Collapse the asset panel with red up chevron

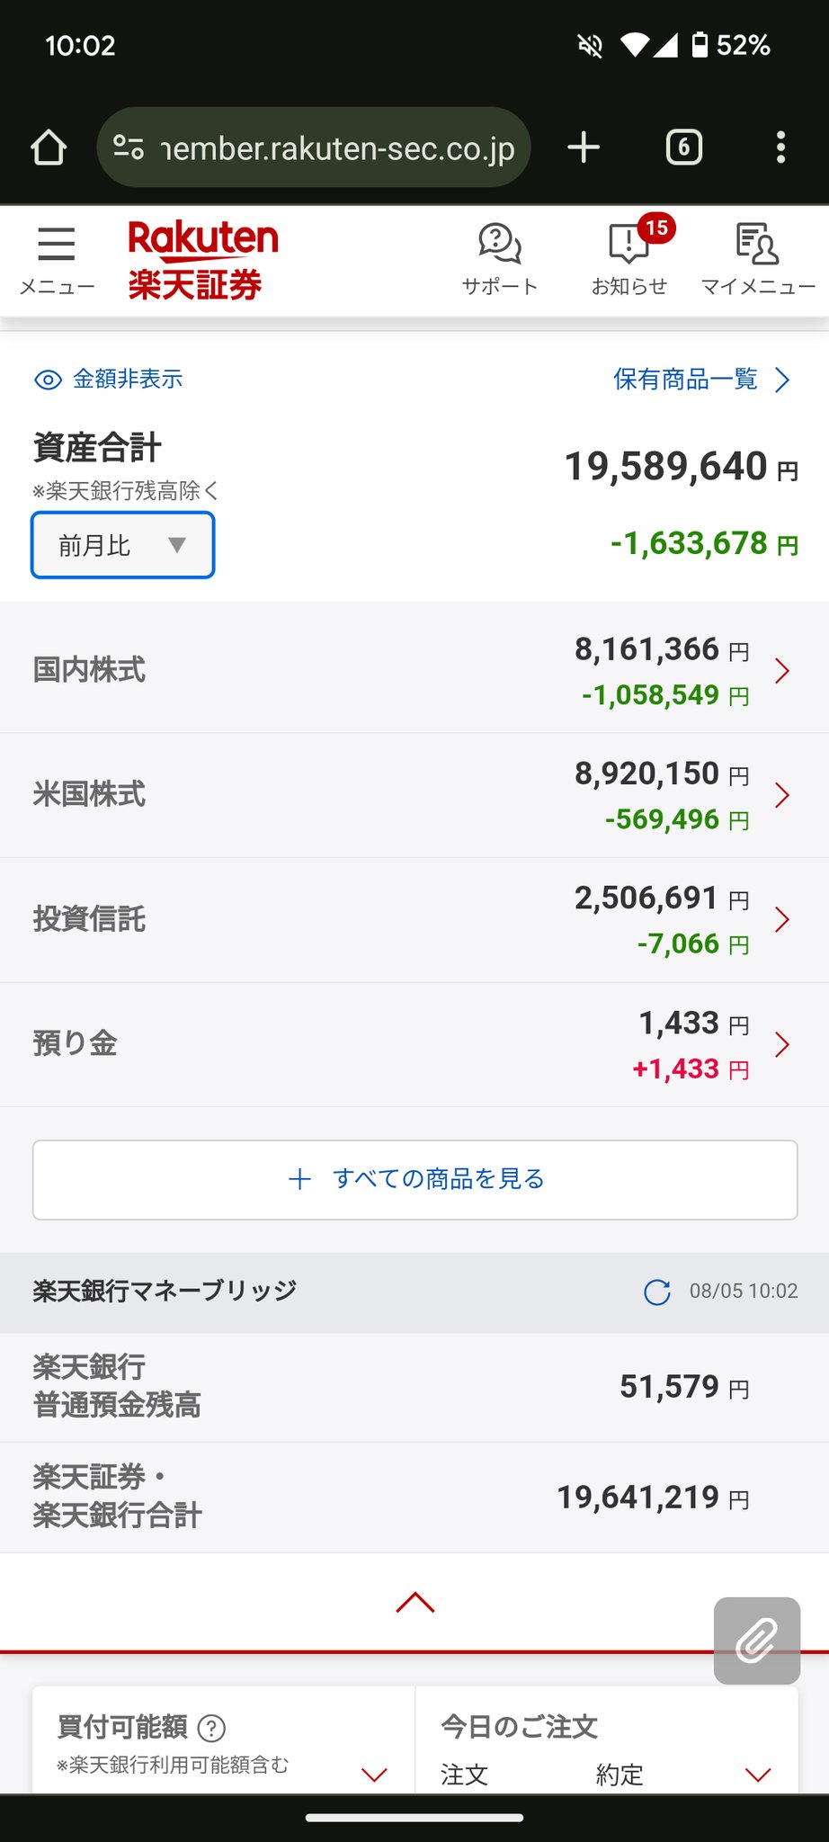click(414, 1603)
